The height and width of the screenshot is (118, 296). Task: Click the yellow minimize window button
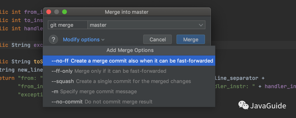click(x=57, y=12)
